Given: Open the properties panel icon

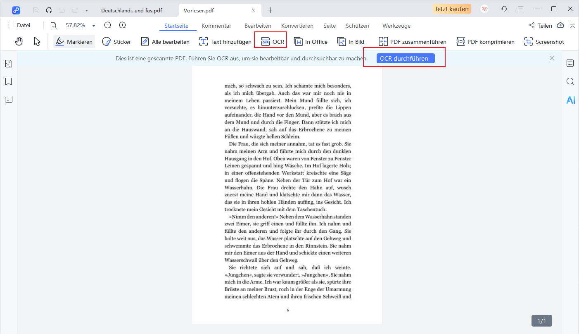Looking at the screenshot, I should coord(570,63).
